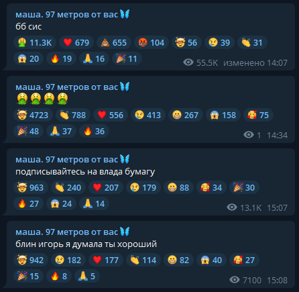This screenshot has width=299, height=292.
Task: Toggle exploding head reaction with 4723
Action: [x=33, y=115]
